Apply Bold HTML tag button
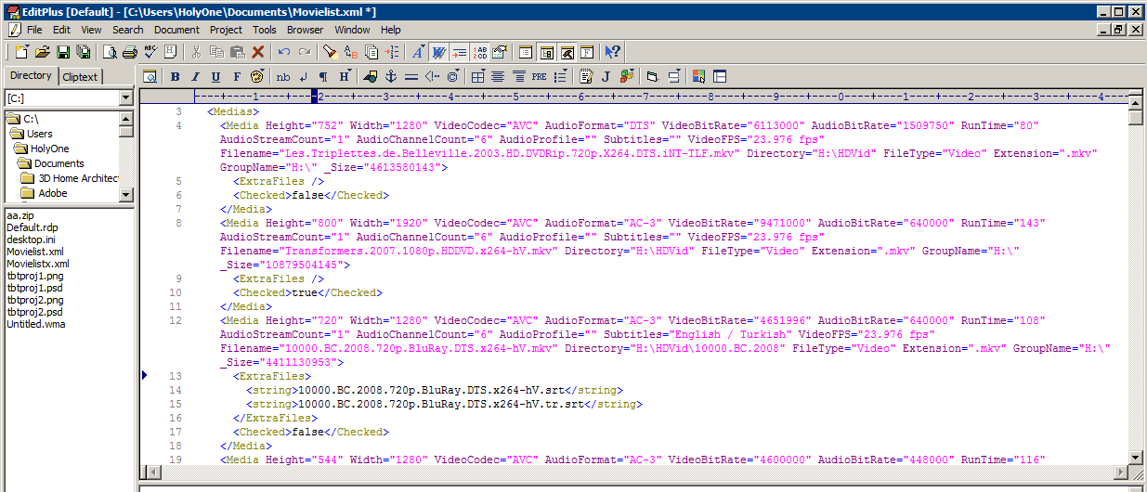 coord(175,76)
